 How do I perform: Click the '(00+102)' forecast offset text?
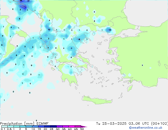(x=160, y=124)
